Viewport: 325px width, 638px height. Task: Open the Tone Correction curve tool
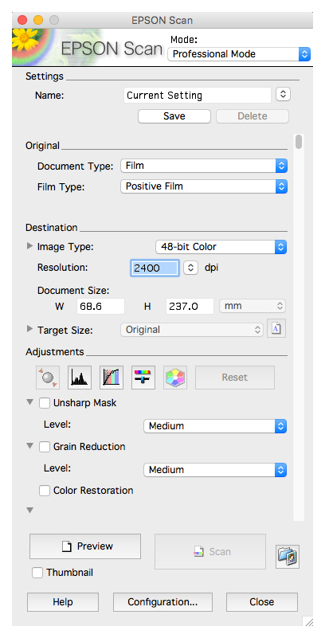tap(112, 378)
